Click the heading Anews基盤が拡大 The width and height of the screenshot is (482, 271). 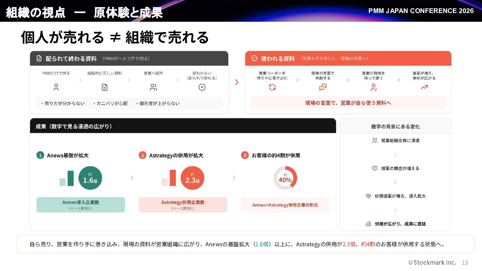[68, 155]
